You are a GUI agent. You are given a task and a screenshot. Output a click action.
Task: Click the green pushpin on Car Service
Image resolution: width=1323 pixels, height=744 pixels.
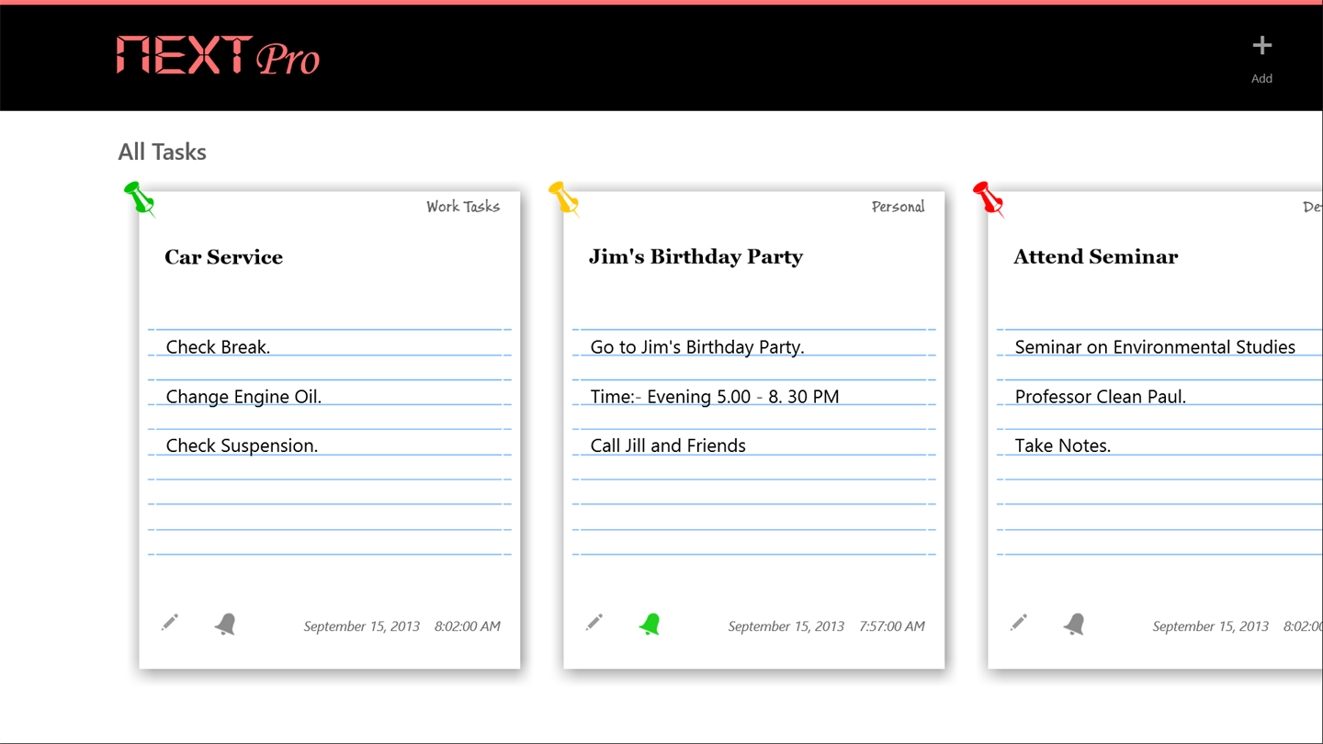(x=140, y=198)
